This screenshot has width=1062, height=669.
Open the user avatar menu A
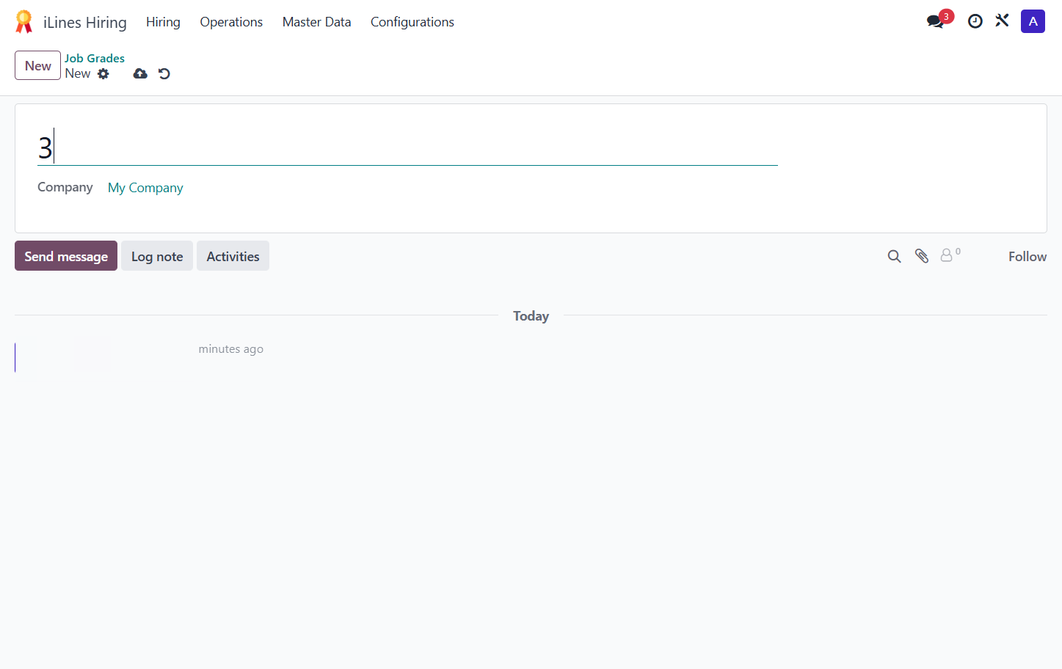pyautogui.click(x=1033, y=21)
